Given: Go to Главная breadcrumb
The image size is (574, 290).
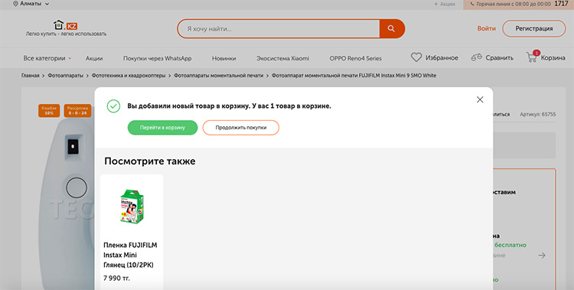Looking at the screenshot, I should click(x=30, y=76).
